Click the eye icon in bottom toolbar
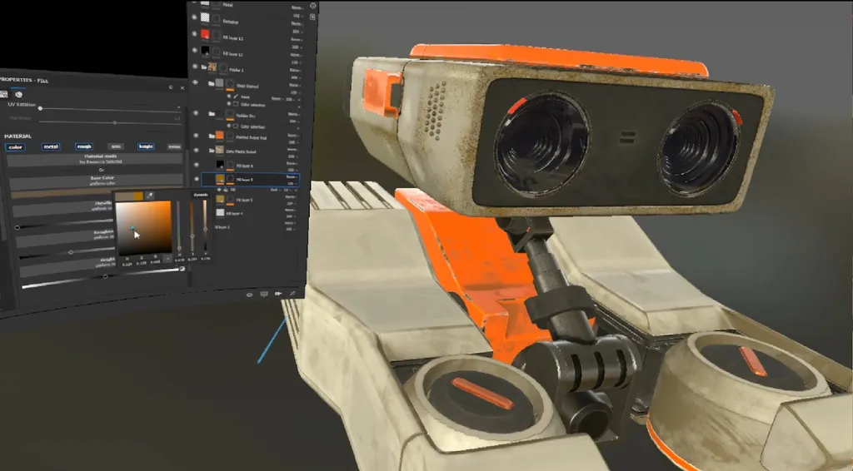The image size is (853, 471). tap(250, 294)
